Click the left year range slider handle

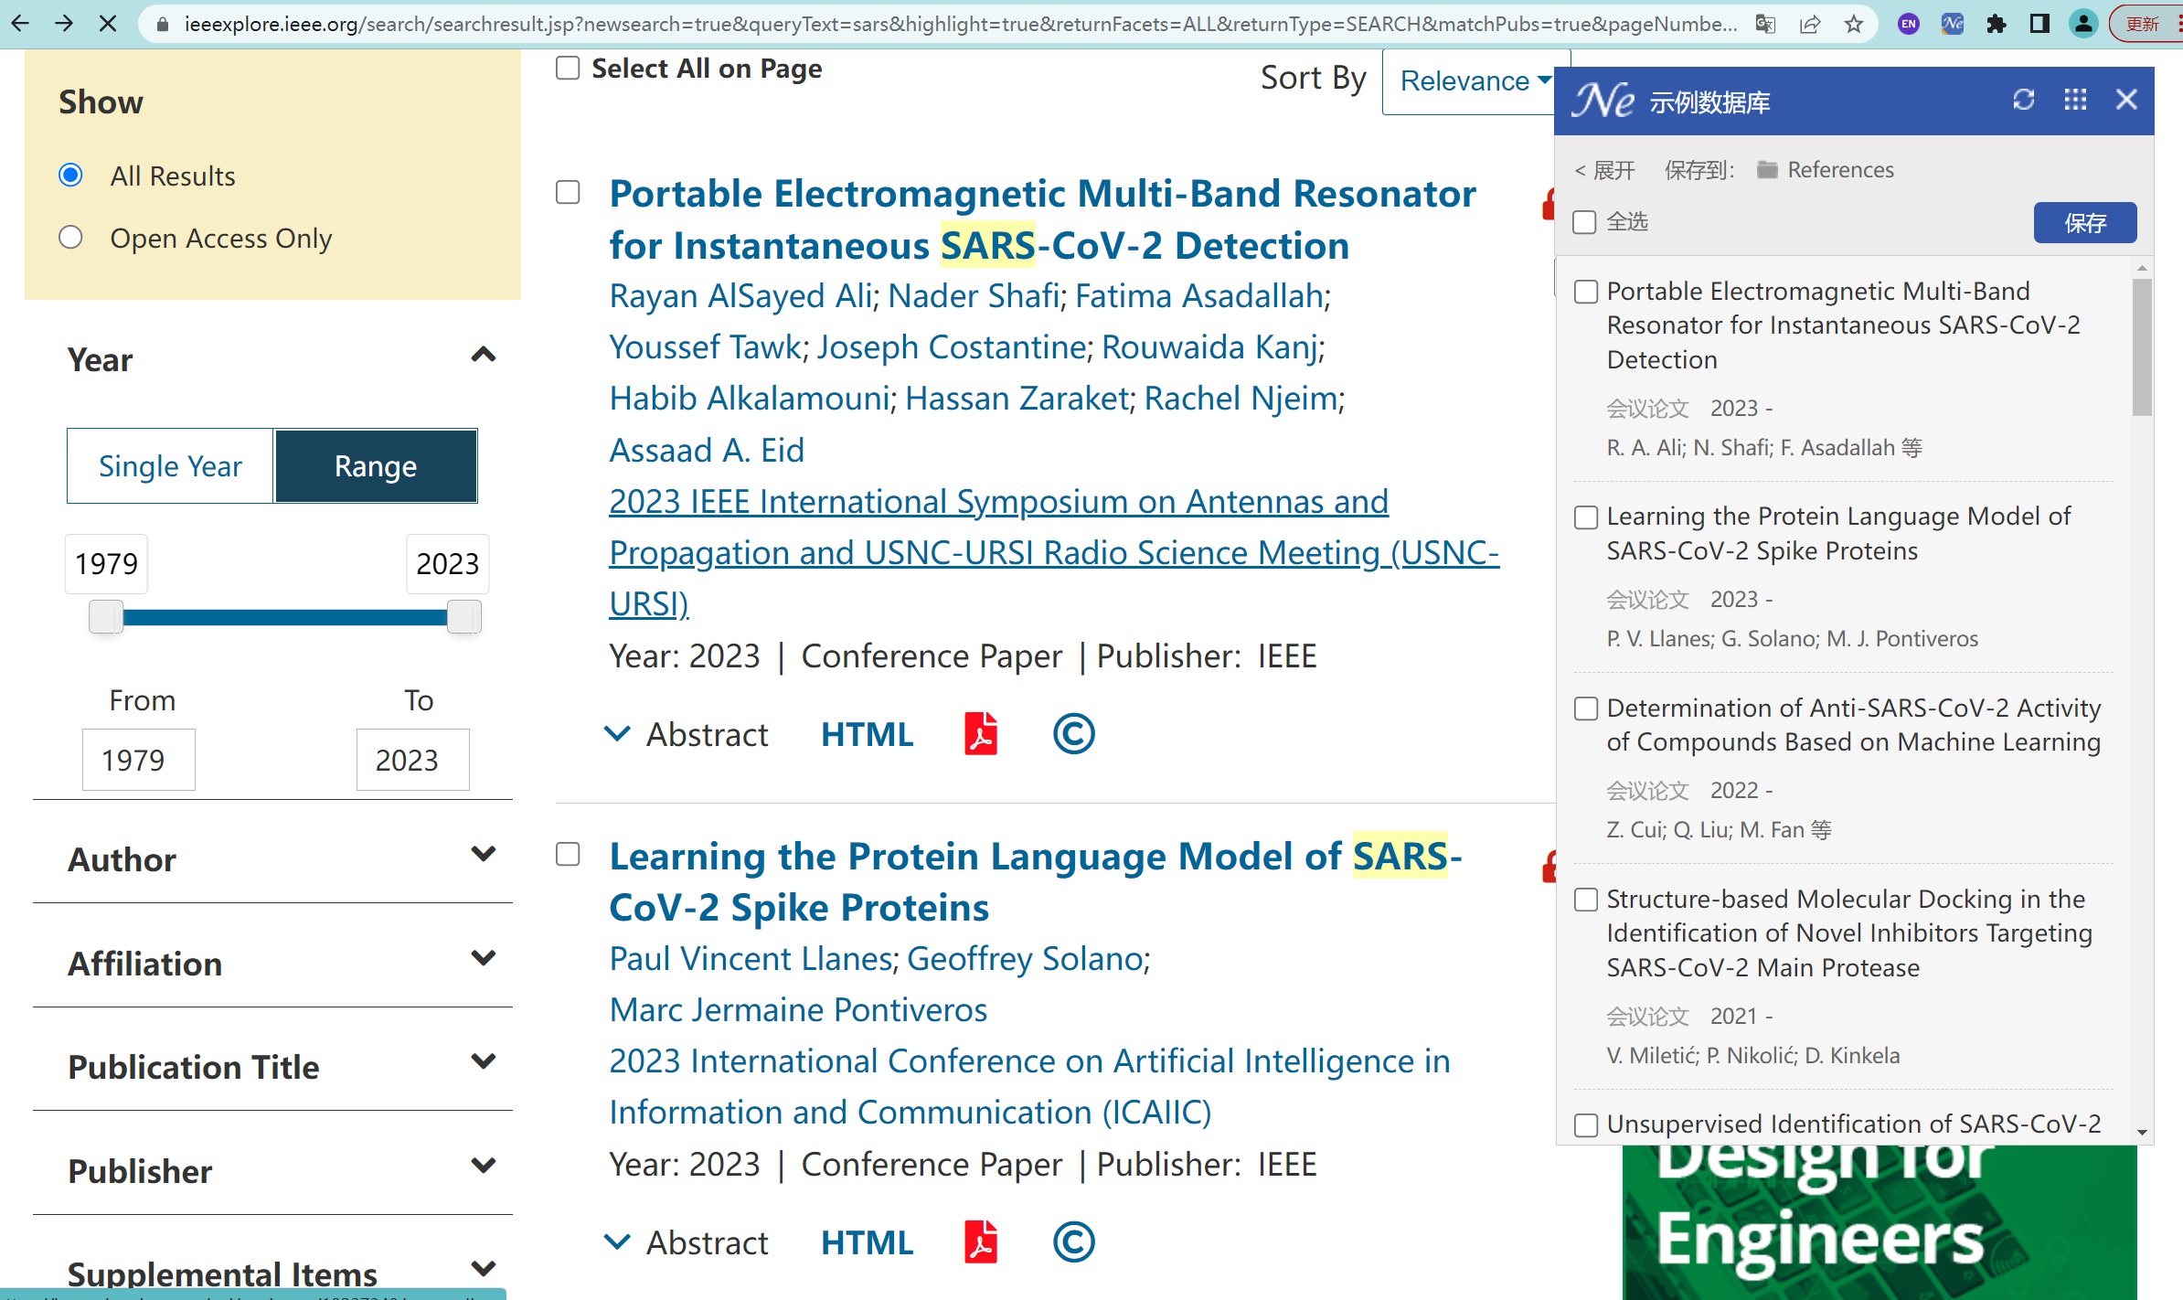click(106, 617)
